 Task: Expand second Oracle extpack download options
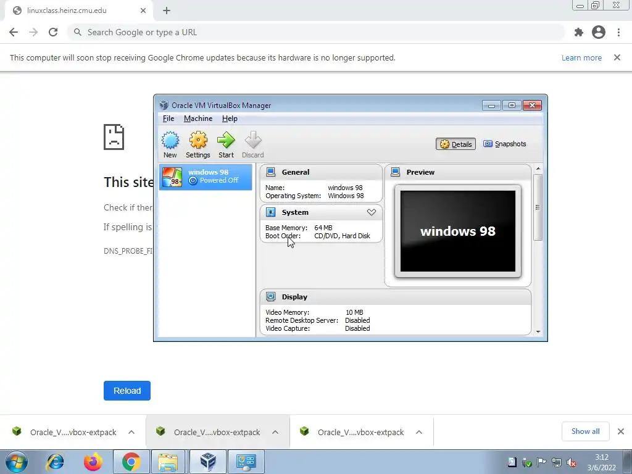pos(275,432)
